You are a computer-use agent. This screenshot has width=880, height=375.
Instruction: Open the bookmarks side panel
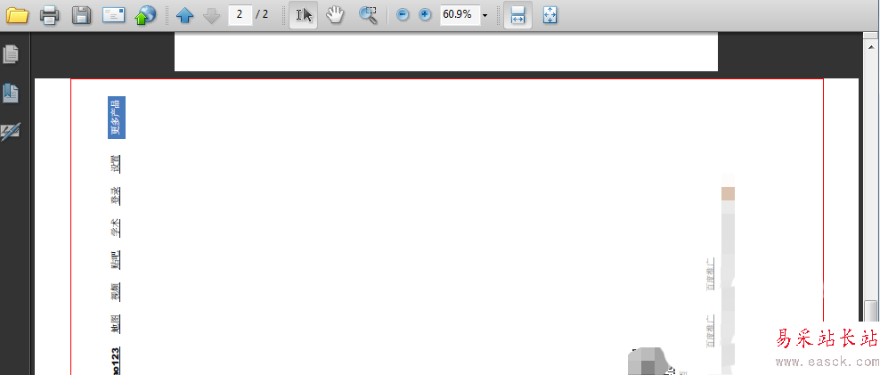click(x=11, y=93)
